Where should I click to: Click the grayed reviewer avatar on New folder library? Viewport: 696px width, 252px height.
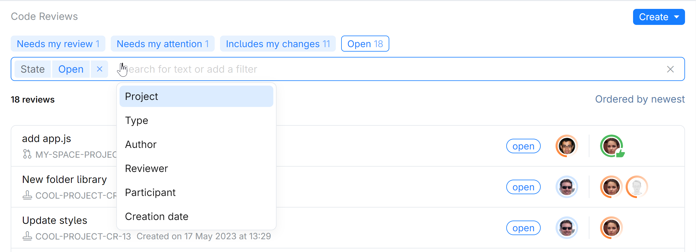[637, 187]
